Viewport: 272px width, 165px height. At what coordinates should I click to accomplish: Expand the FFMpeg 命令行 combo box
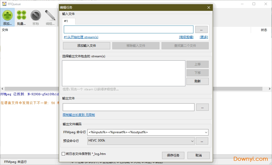tap(206, 132)
